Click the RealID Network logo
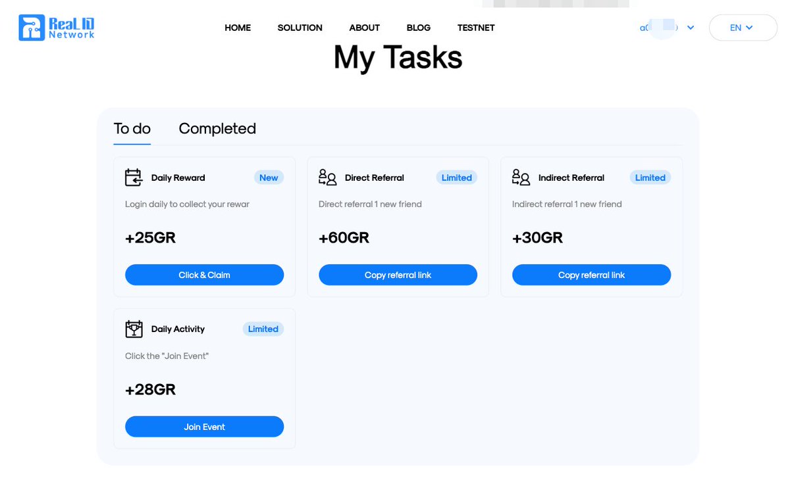The width and height of the screenshot is (790, 482). 57,28
